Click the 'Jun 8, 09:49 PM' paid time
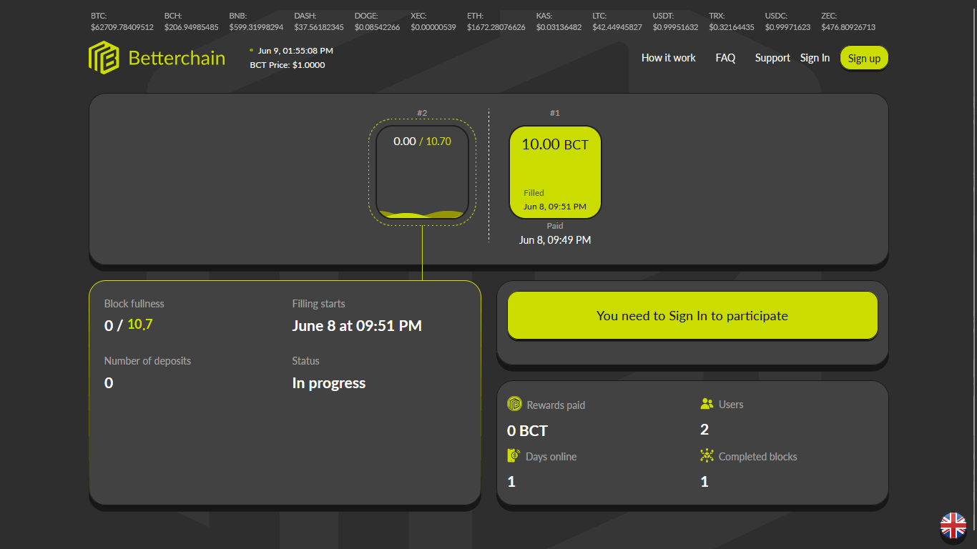This screenshot has height=549, width=977. coord(555,240)
